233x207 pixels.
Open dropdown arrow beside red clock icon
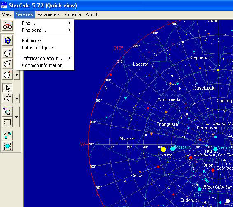pos(17,75)
